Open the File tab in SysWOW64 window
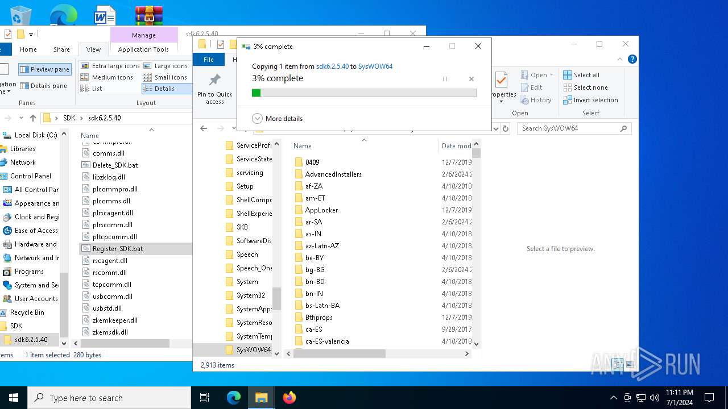The height and width of the screenshot is (409, 728). [x=209, y=60]
